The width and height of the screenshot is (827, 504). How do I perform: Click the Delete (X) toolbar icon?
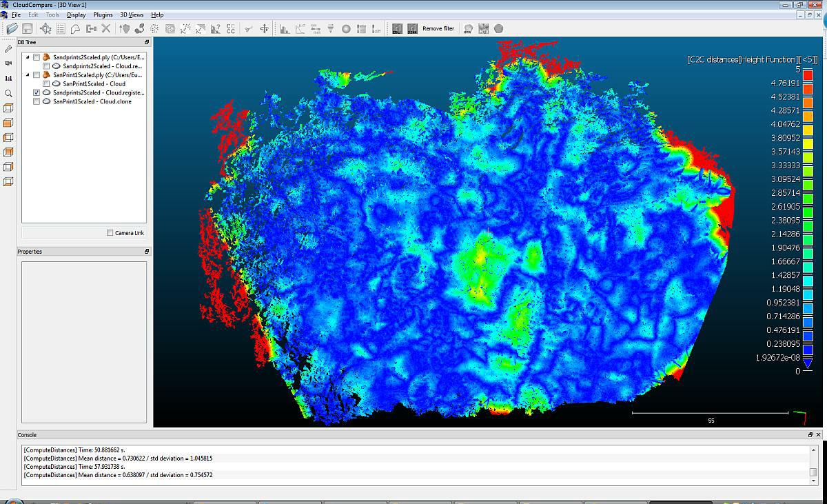click(106, 28)
